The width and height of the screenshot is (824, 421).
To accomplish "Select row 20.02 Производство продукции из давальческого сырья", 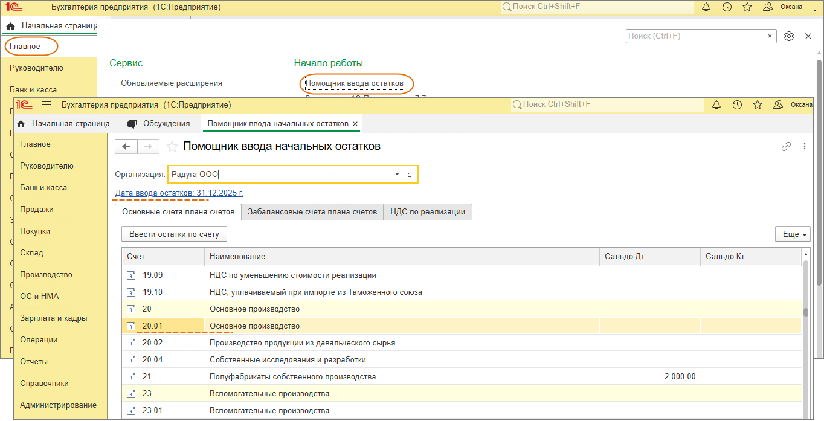I will click(462, 343).
